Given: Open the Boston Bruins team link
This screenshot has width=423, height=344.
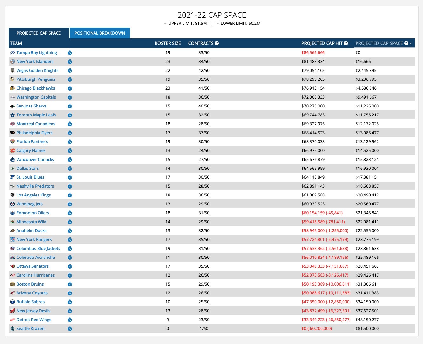Looking at the screenshot, I should 30,284.
